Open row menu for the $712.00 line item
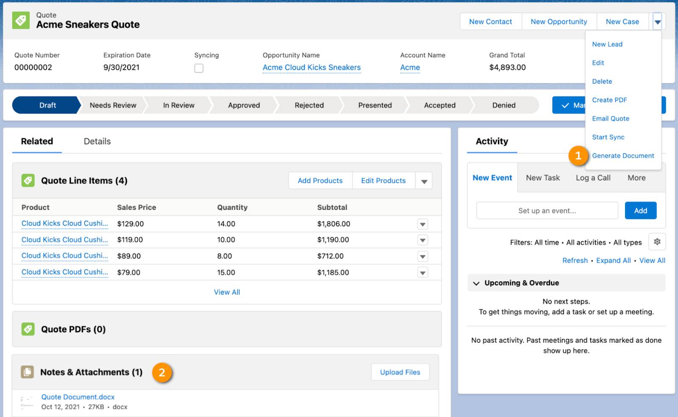The image size is (678, 417). 422,256
